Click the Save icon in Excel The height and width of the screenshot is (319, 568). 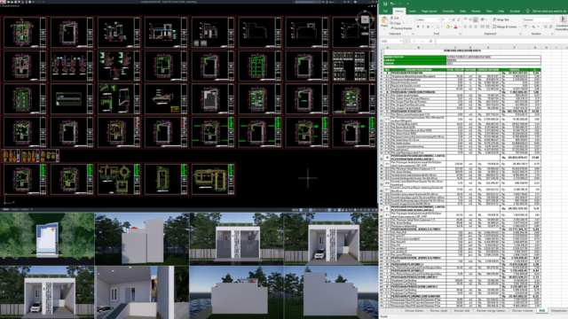385,4
